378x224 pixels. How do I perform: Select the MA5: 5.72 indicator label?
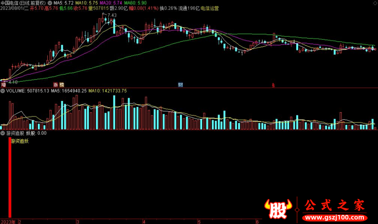click(x=63, y=3)
